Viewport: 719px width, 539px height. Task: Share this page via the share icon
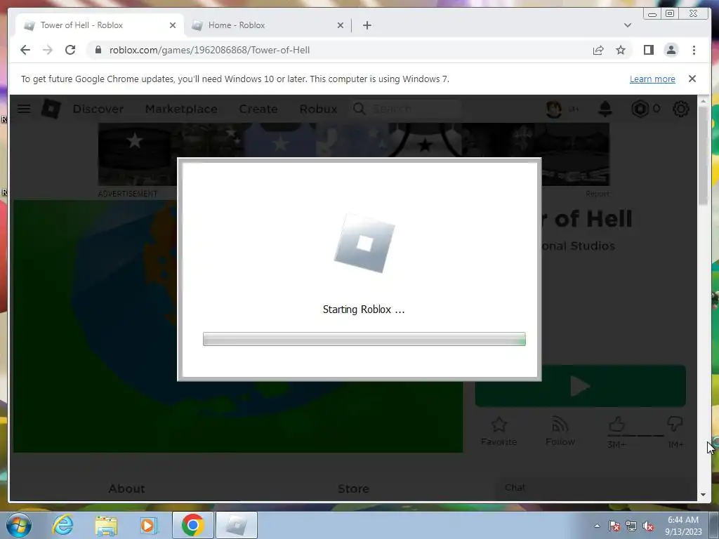(x=598, y=50)
